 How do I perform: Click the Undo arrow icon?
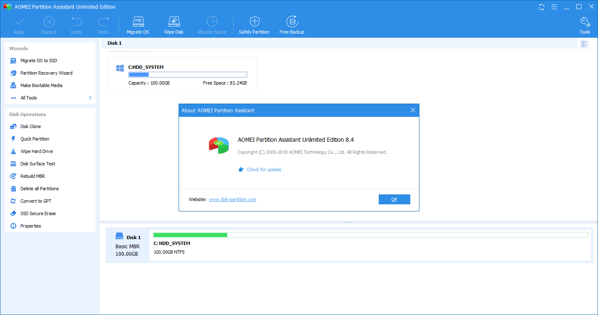(76, 21)
